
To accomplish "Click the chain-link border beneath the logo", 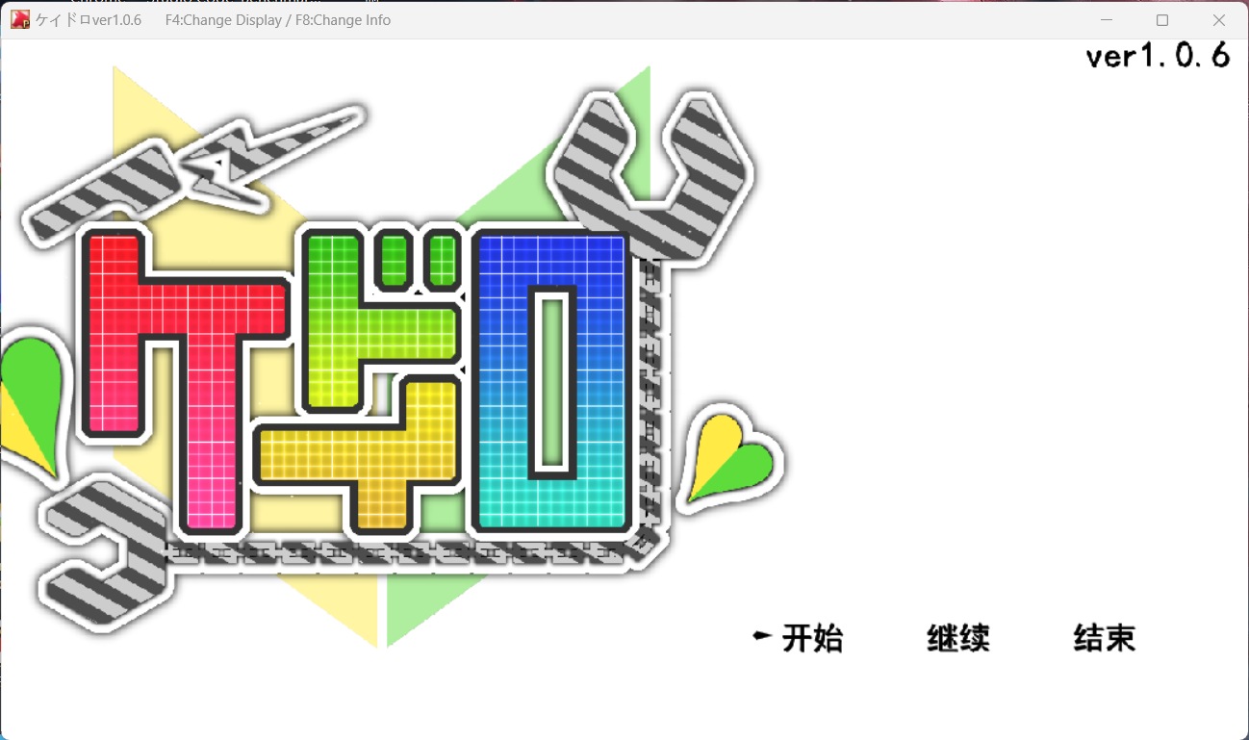I will 385,553.
